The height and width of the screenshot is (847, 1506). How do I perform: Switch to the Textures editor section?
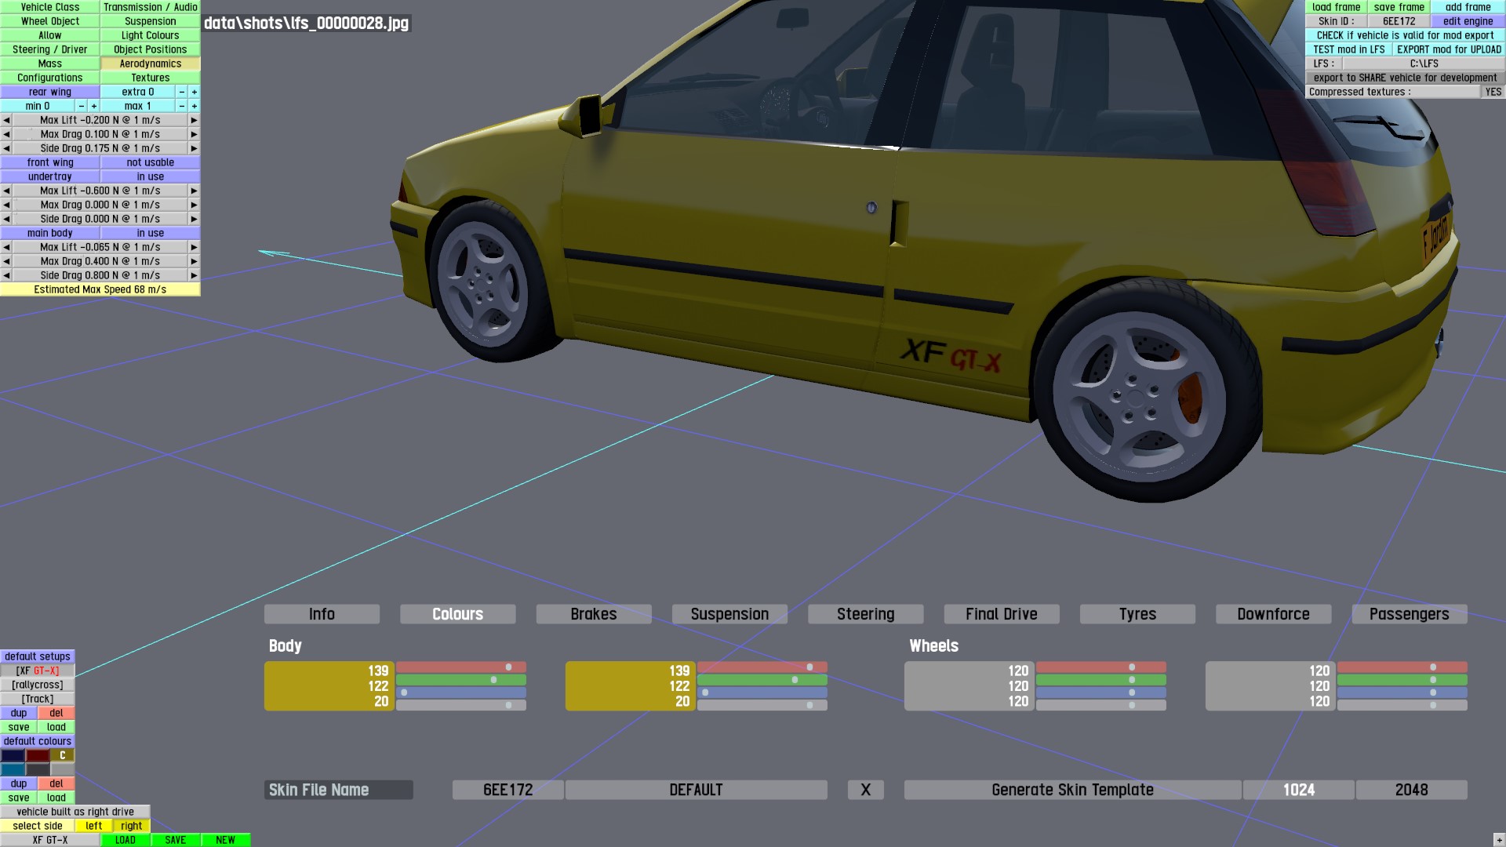tap(150, 78)
